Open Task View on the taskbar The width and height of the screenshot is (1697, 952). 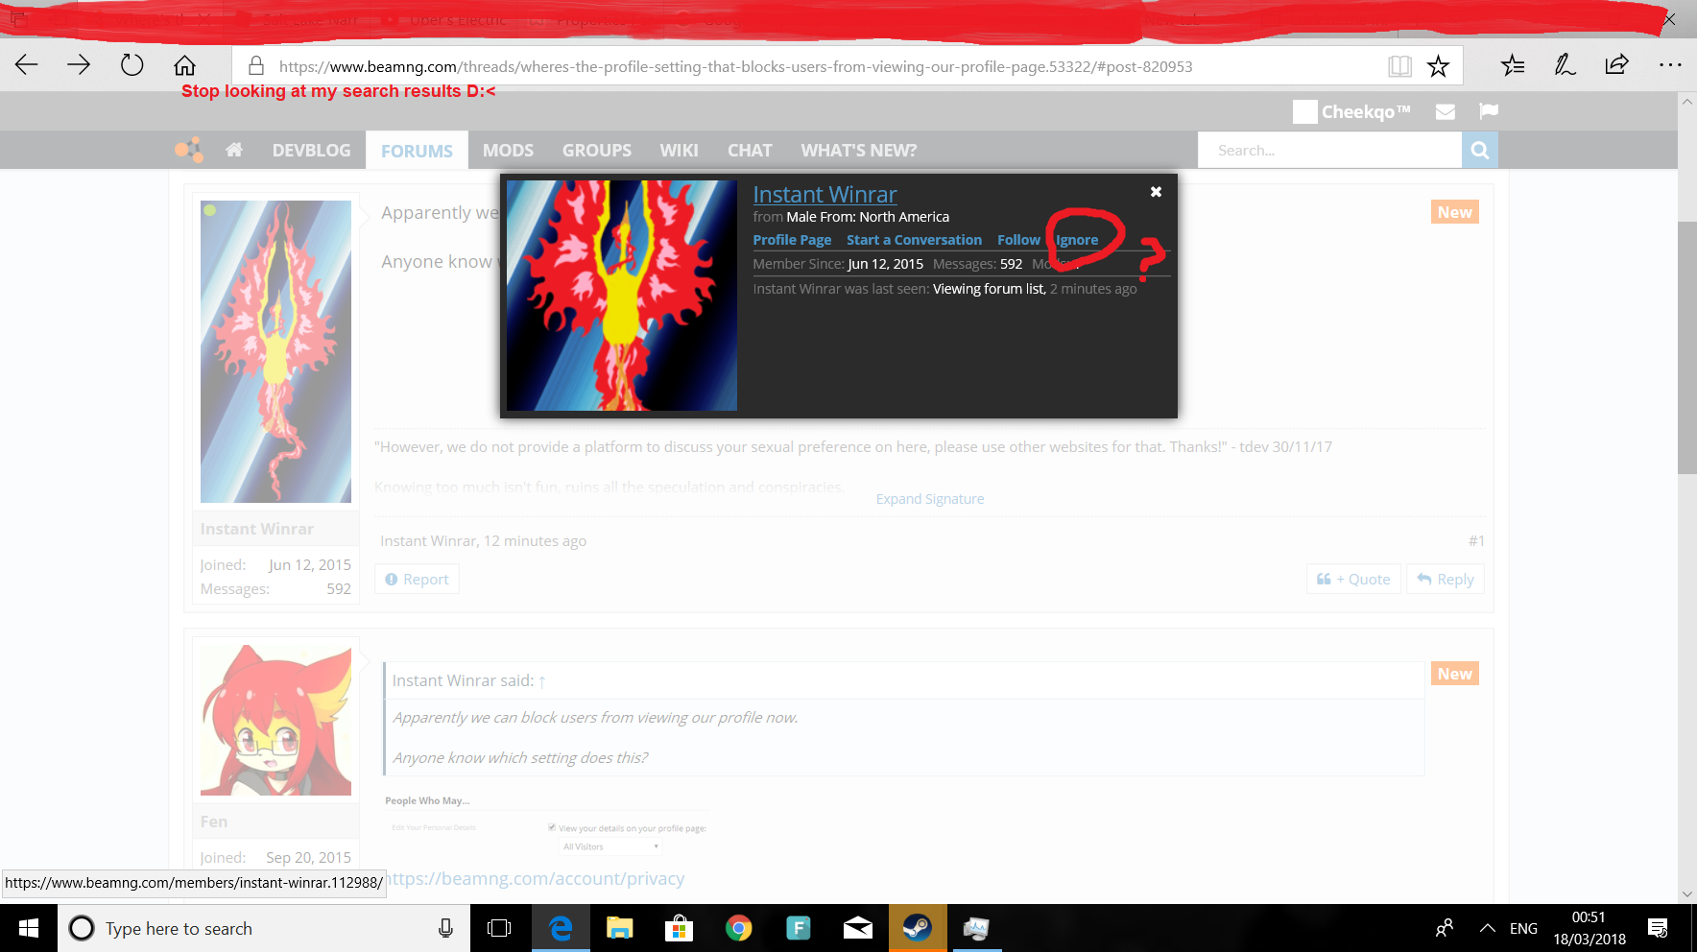tap(499, 928)
